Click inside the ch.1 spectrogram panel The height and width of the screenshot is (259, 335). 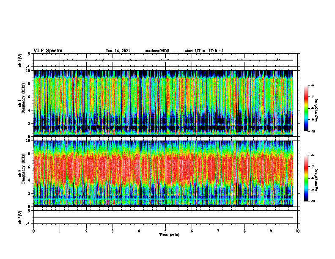click(x=163, y=103)
